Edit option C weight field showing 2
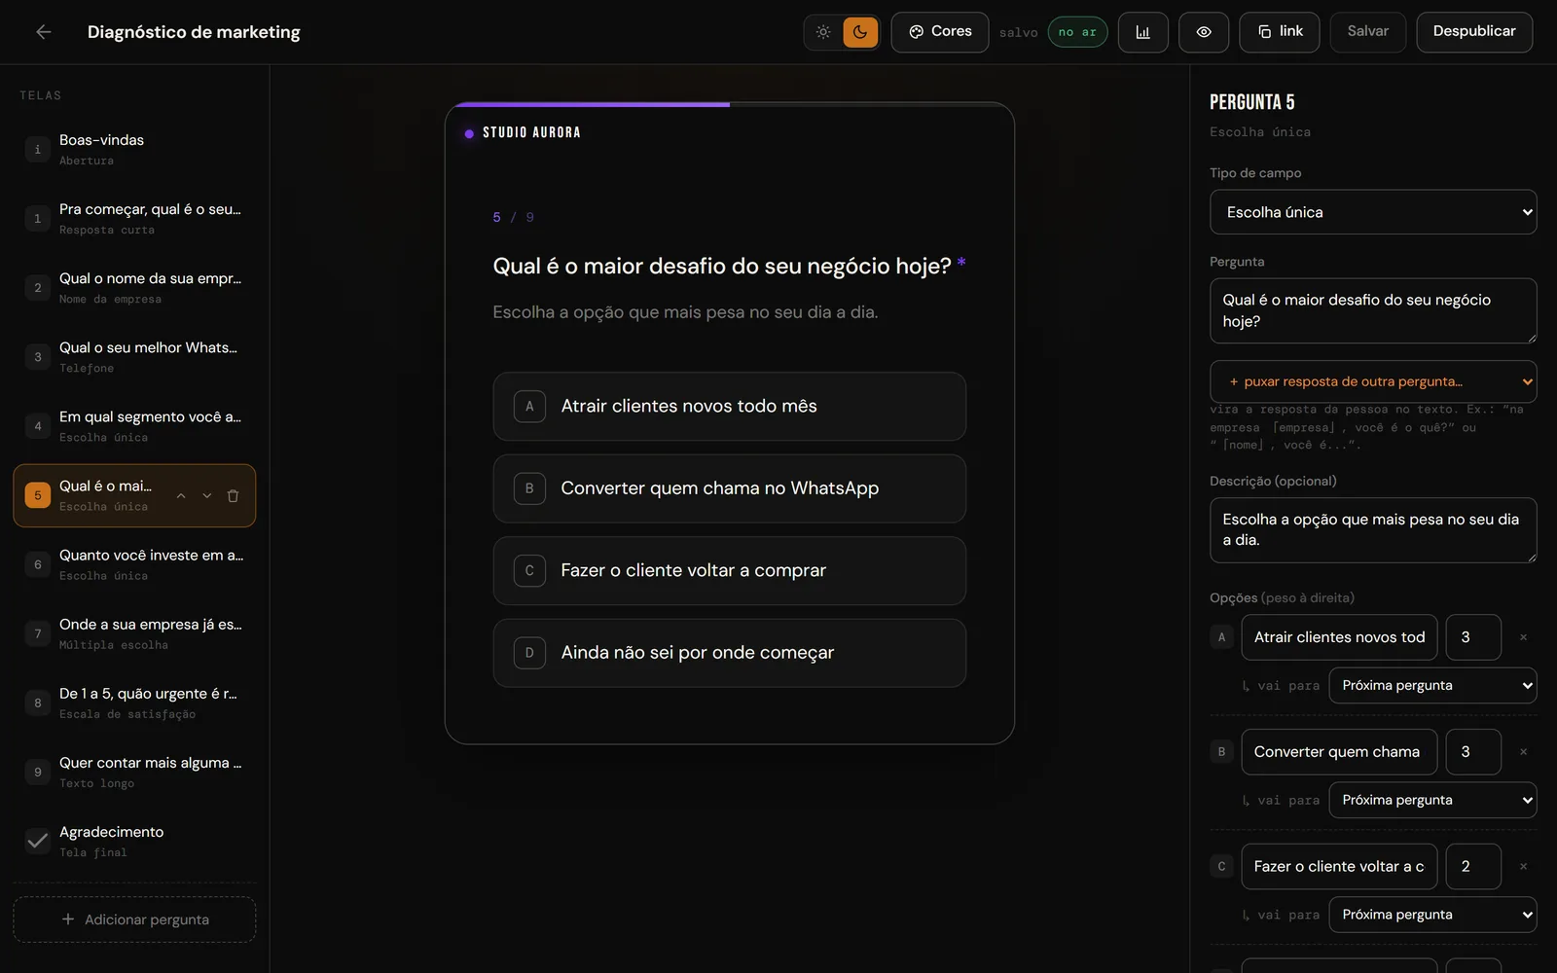This screenshot has height=973, width=1557. click(1473, 866)
